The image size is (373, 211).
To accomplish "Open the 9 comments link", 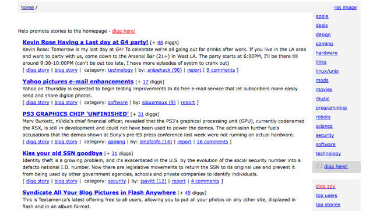I will pyautogui.click(x=220, y=70).
